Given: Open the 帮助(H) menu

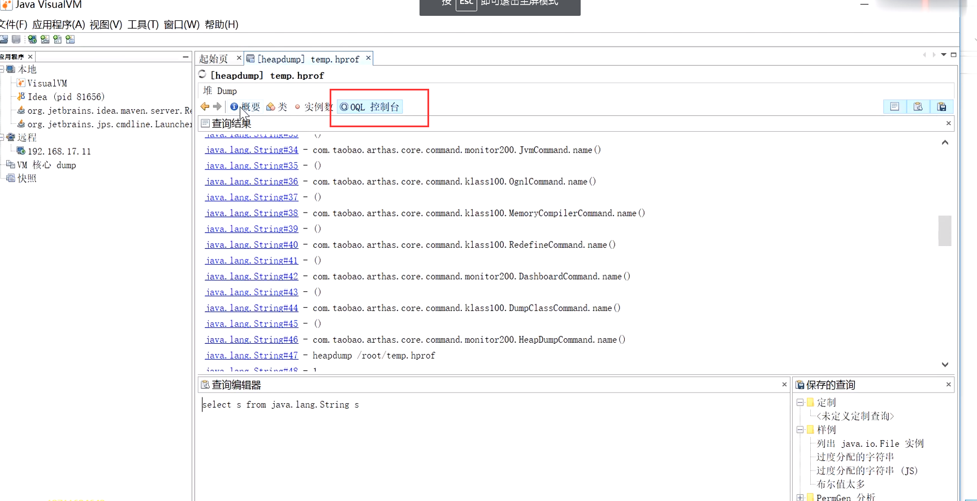Looking at the screenshot, I should pos(222,24).
